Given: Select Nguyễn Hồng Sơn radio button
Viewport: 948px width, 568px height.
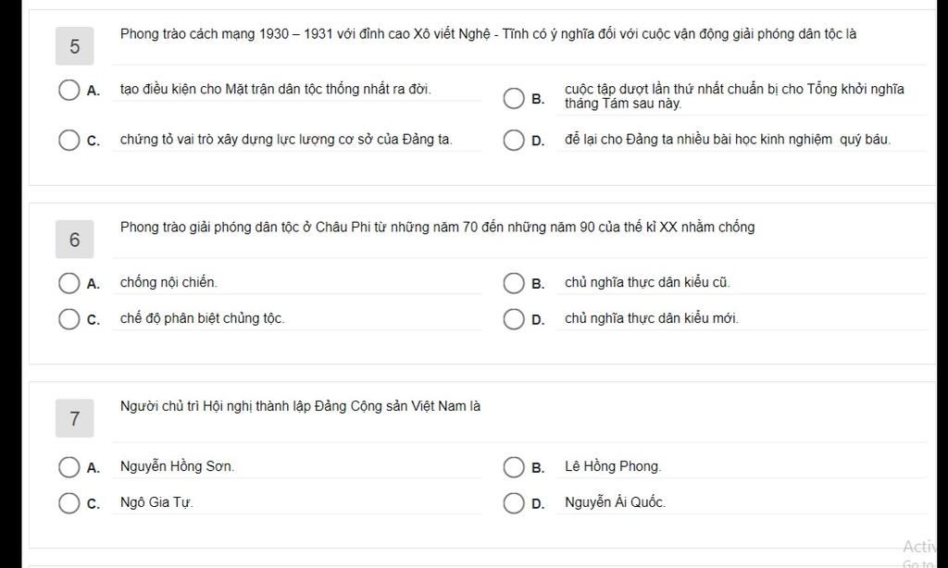Looking at the screenshot, I should [x=69, y=467].
